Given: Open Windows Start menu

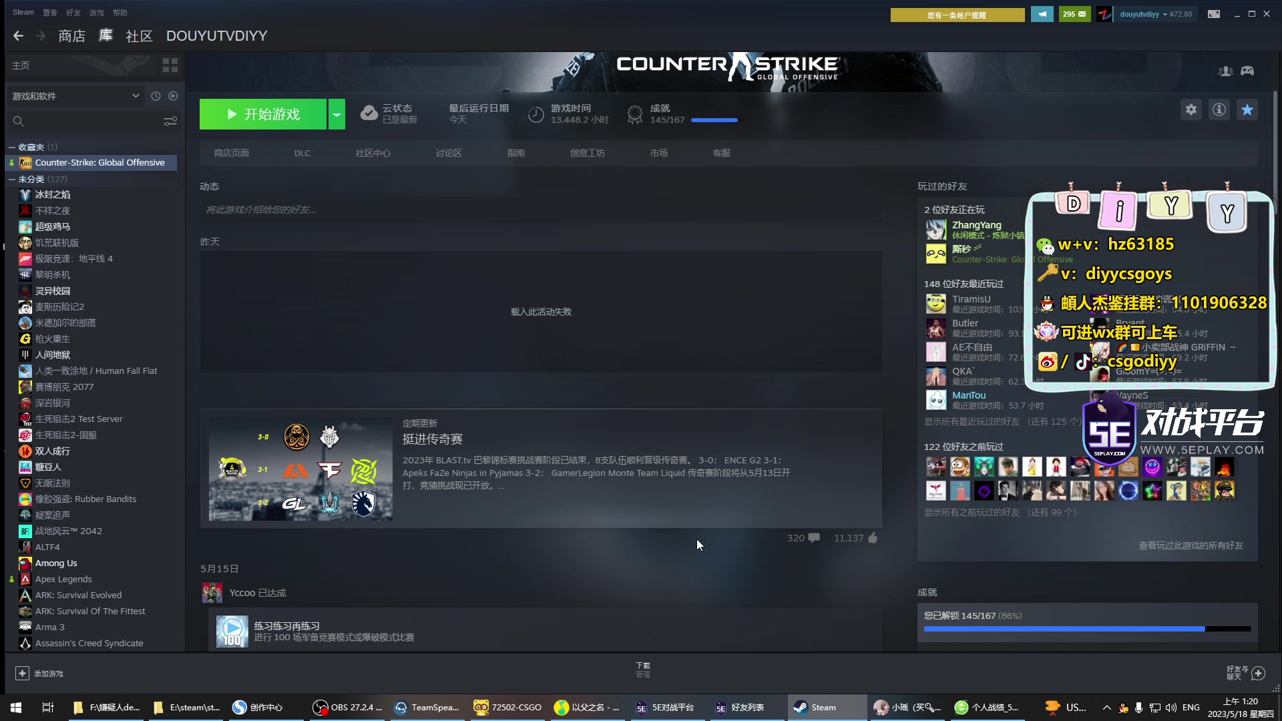Looking at the screenshot, I should click(16, 708).
